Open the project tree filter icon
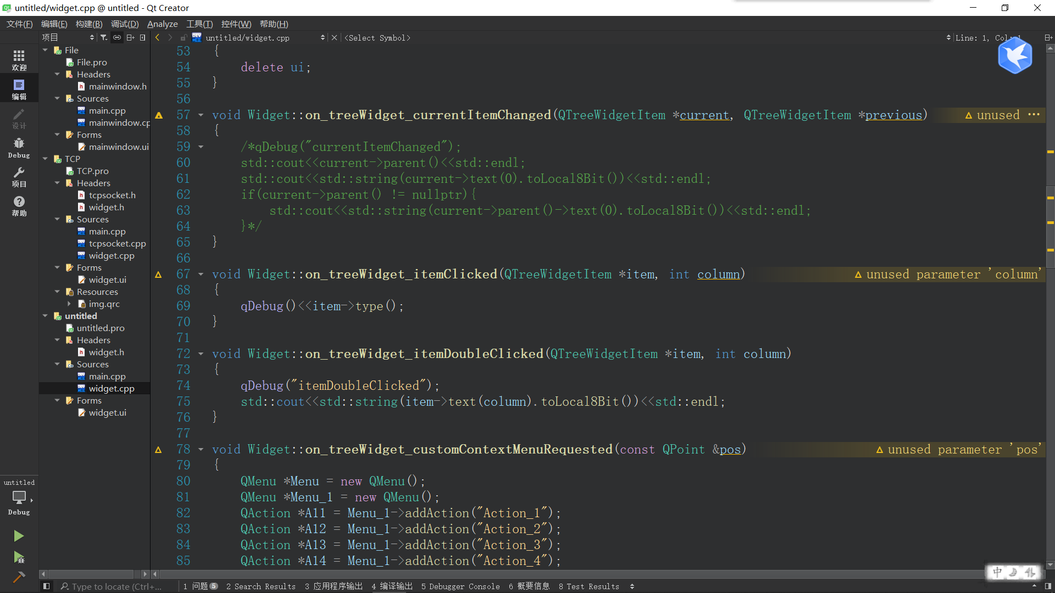The image size is (1055, 593). (103, 37)
